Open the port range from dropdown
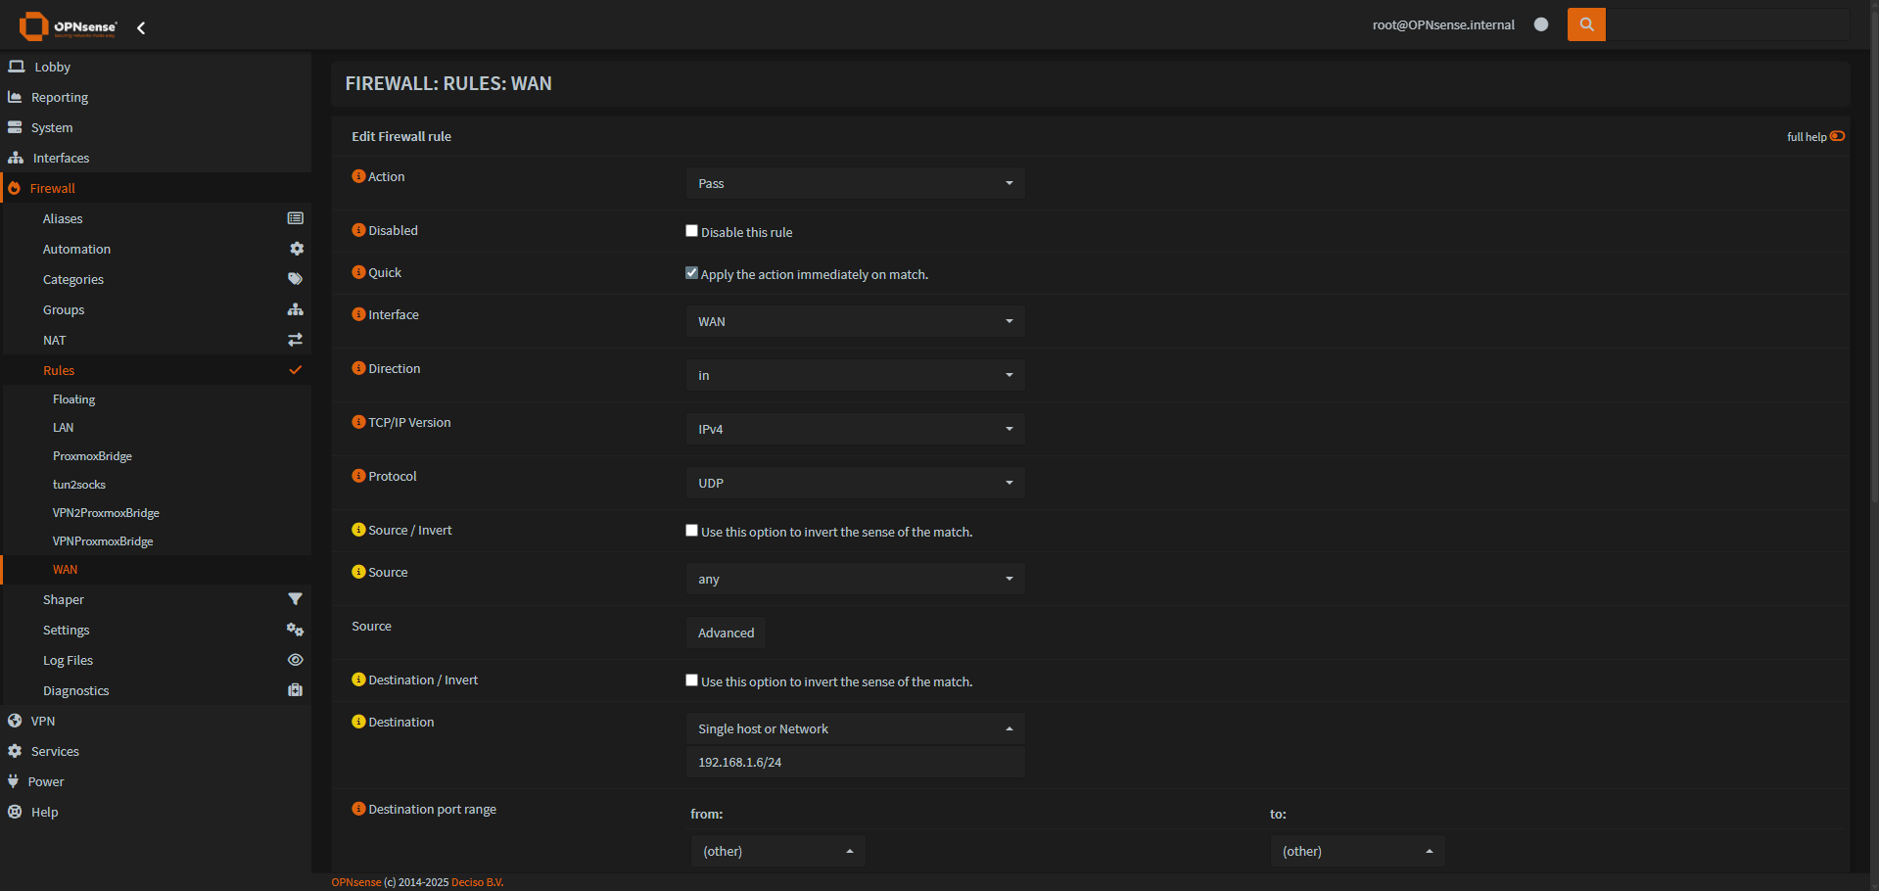Screen dimensions: 1879x891 point(777,851)
